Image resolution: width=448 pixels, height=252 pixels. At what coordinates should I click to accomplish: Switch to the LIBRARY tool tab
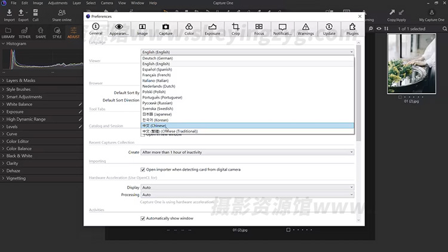[x=8, y=33]
